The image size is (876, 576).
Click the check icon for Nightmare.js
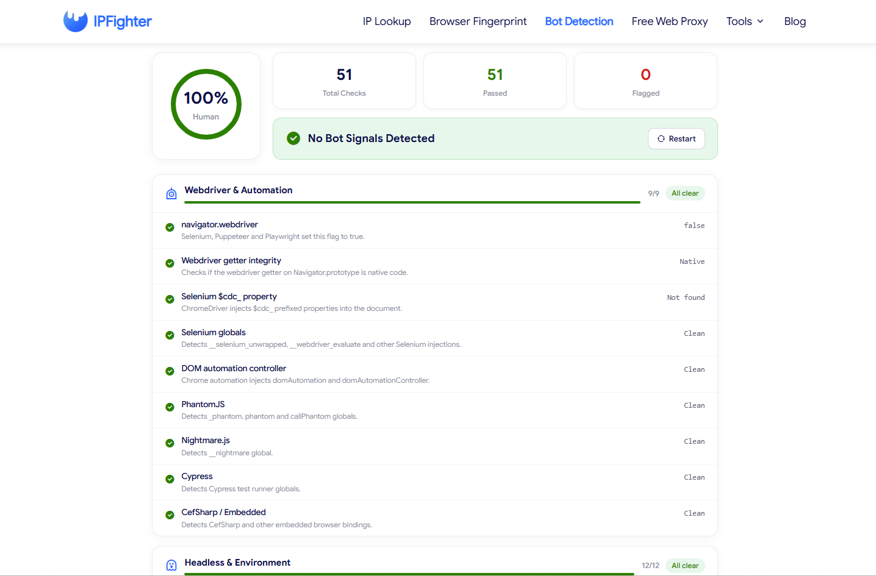click(x=170, y=443)
